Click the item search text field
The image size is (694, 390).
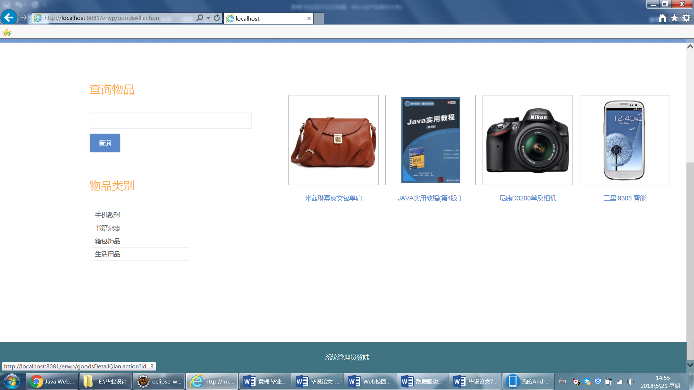pyautogui.click(x=171, y=120)
